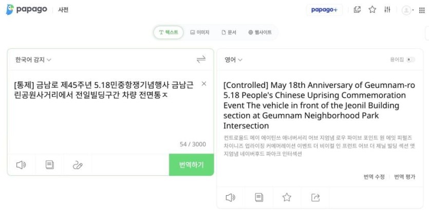The width and height of the screenshot is (429, 221).
Task: Copy the translated text icon
Action: click(259, 197)
